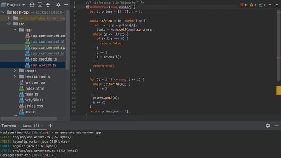Screen dimensions: 281x158
Task: Open index.html file
Action: click(x=31, y=89)
